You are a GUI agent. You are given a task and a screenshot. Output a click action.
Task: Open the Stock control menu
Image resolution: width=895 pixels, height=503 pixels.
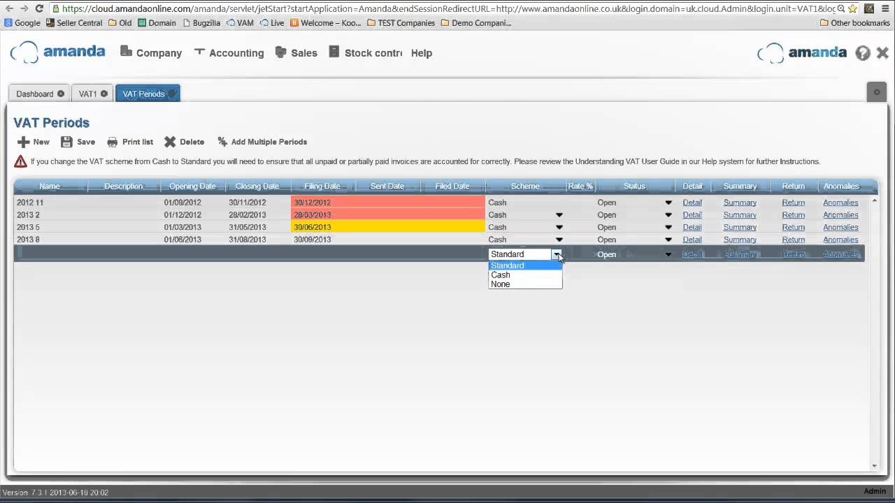tap(365, 52)
